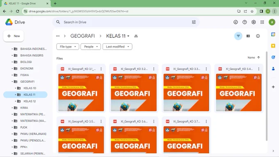Open Google Keep side panel

(273, 46)
